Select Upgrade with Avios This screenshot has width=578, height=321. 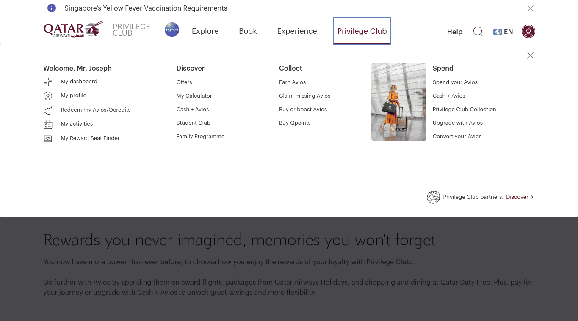coord(457,123)
